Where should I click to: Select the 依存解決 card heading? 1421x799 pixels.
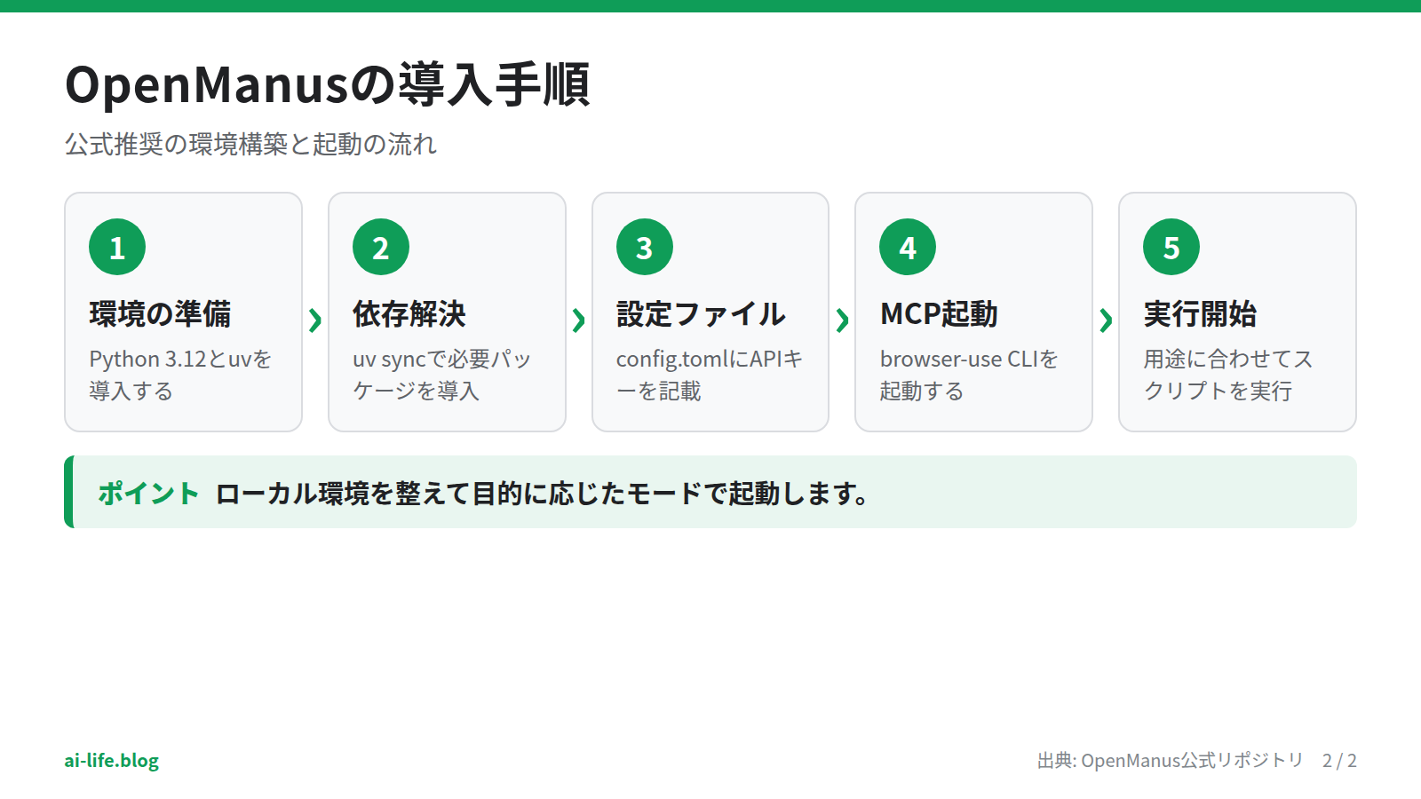[409, 314]
